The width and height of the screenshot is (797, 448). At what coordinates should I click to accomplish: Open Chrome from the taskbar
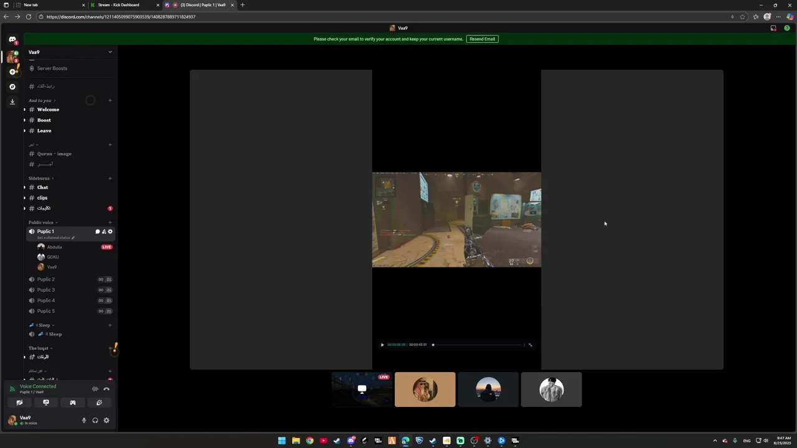(309, 441)
